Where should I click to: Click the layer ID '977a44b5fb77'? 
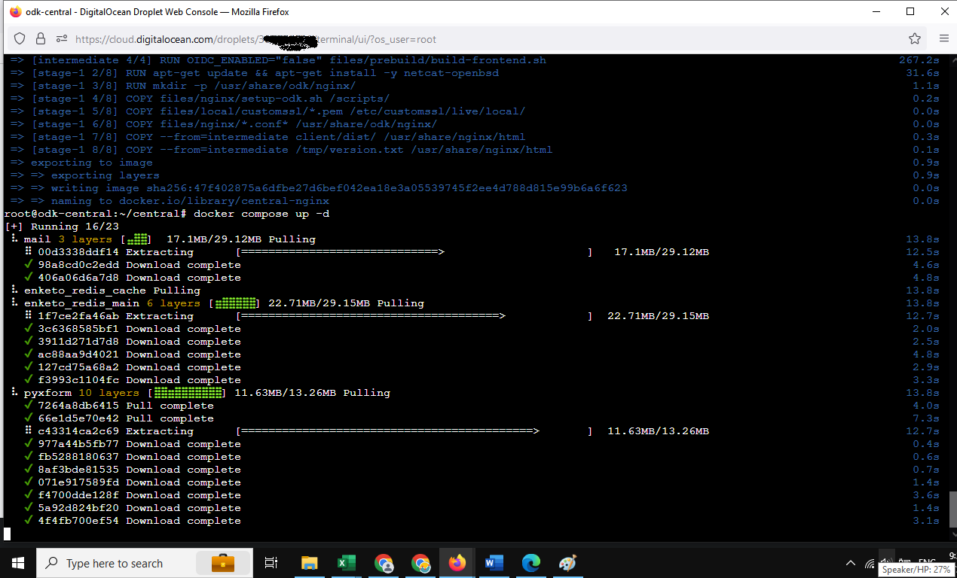[x=78, y=444]
